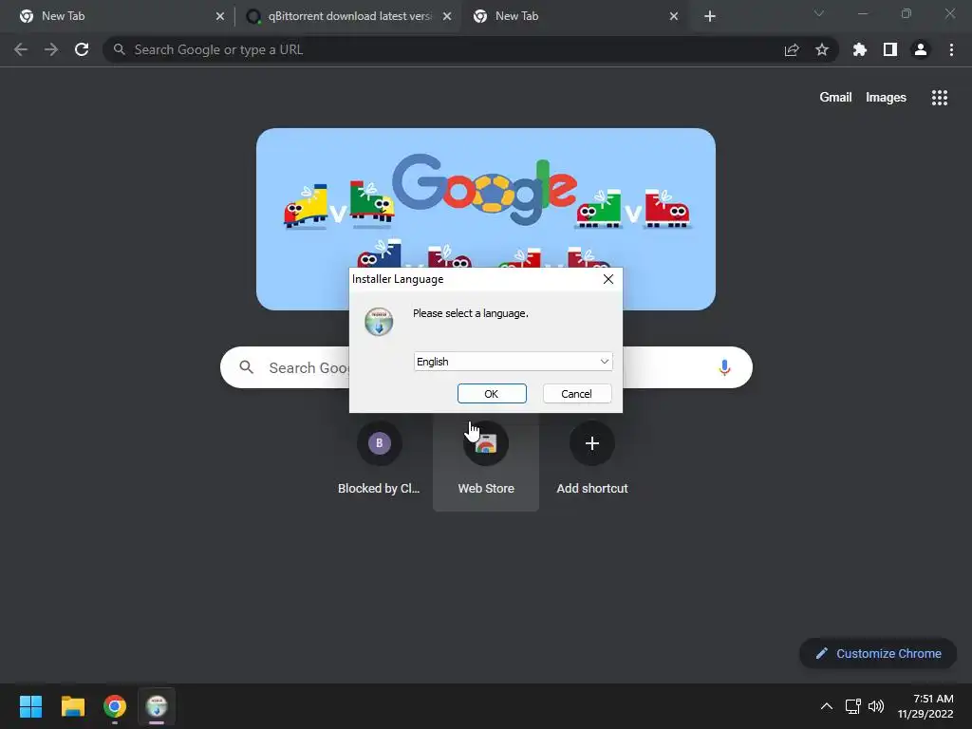This screenshot has width=972, height=729.
Task: Close the first New Tab
Action: point(220,16)
